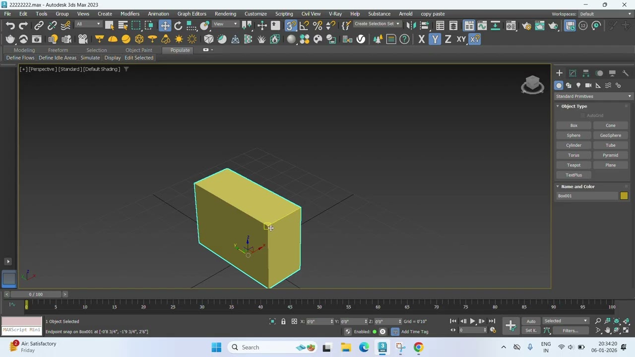The image size is (635, 357).
Task: Open the Curve Editor
Action: tap(482, 26)
